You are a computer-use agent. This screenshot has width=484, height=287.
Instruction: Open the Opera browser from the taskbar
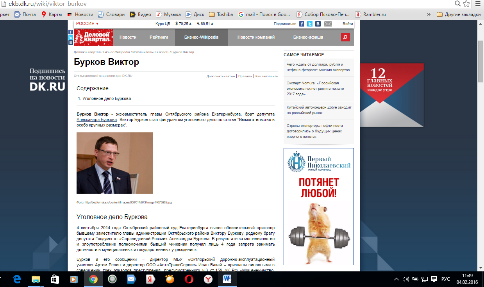click(x=189, y=279)
